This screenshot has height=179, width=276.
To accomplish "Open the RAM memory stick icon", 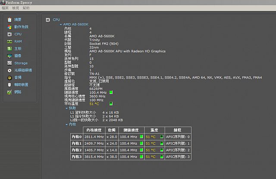I will pyautogui.click(x=9, y=42).
